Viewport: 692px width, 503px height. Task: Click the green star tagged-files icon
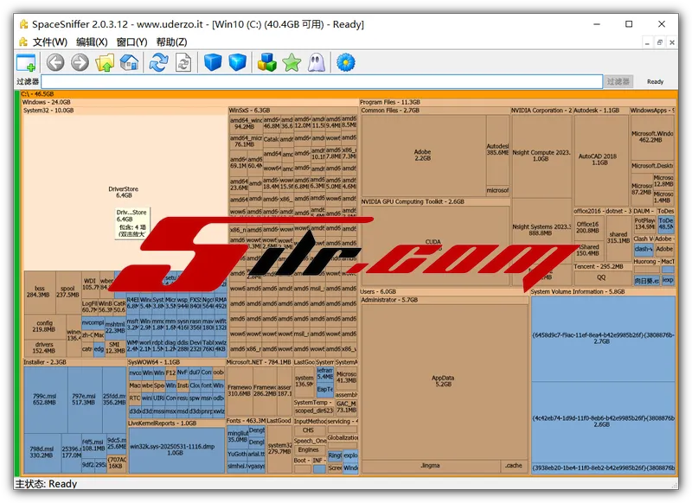(292, 62)
